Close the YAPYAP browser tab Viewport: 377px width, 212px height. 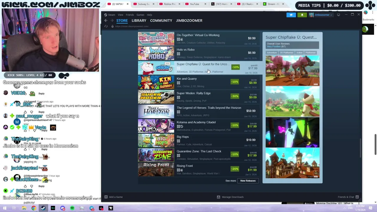tap(128, 4)
